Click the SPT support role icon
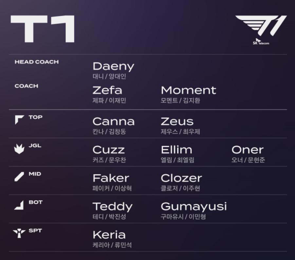Screen dimensions: 295x260 click(x=19, y=234)
